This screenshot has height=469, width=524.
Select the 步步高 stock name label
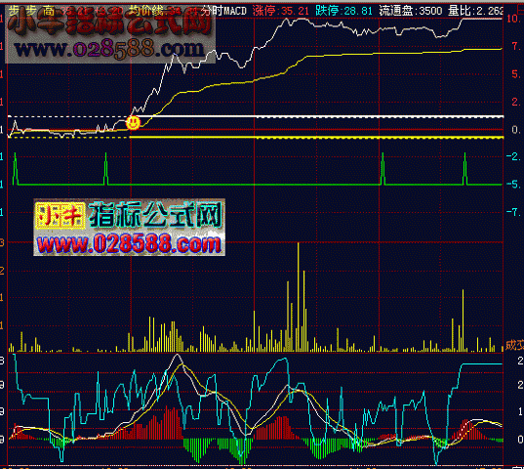pyautogui.click(x=31, y=11)
